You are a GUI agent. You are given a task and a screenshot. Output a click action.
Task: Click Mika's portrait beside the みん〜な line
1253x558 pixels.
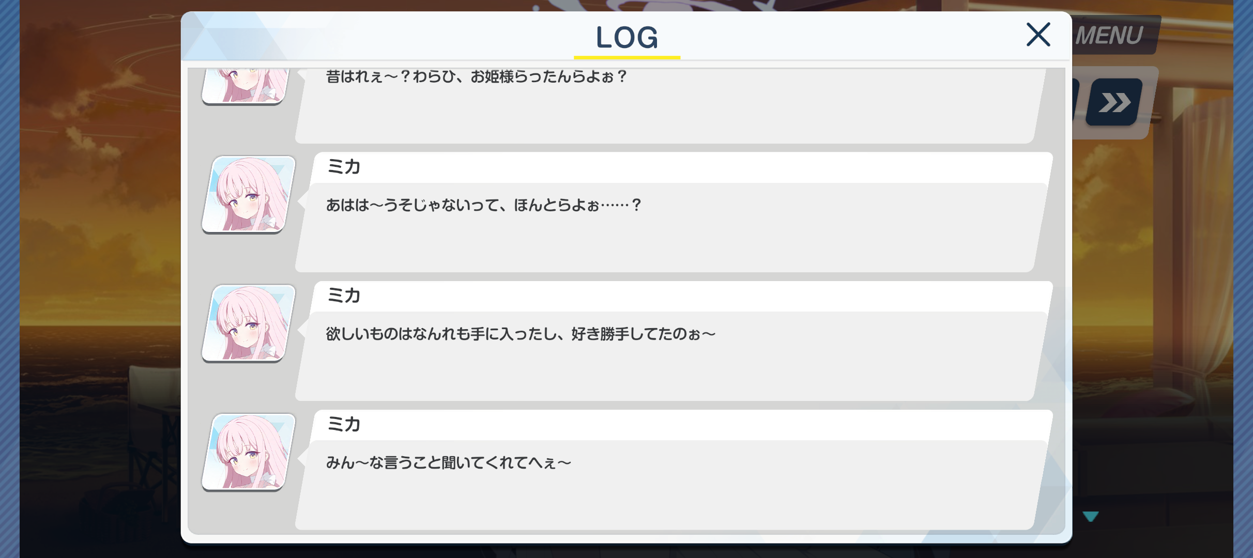pyautogui.click(x=249, y=452)
